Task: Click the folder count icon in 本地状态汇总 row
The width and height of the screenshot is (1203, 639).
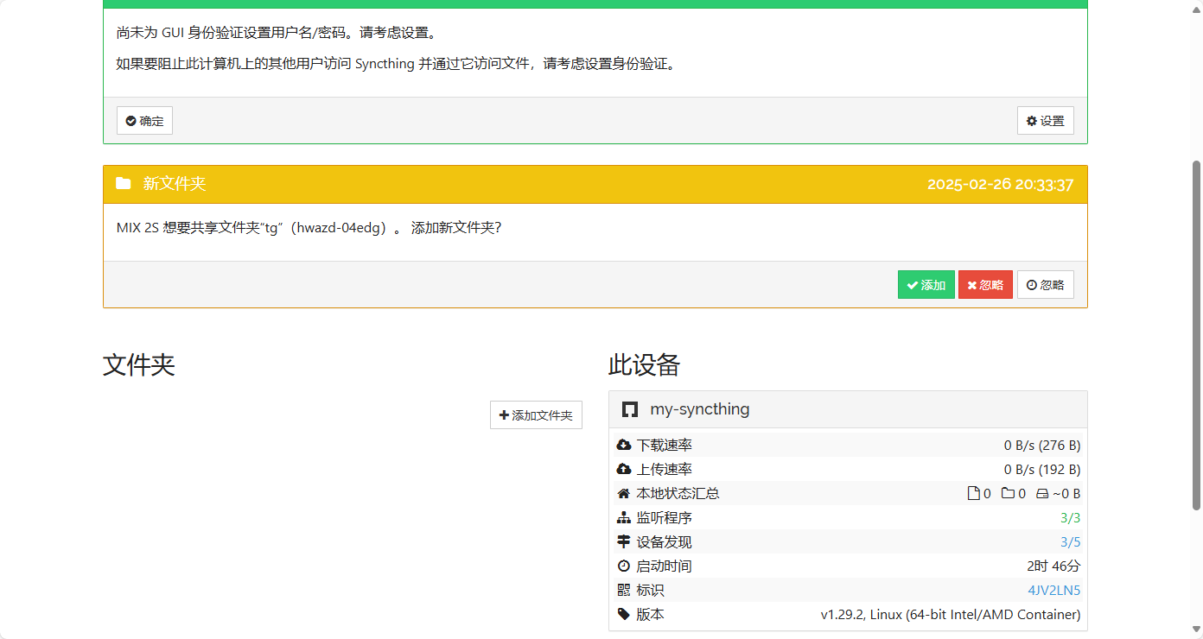Action: click(1008, 494)
